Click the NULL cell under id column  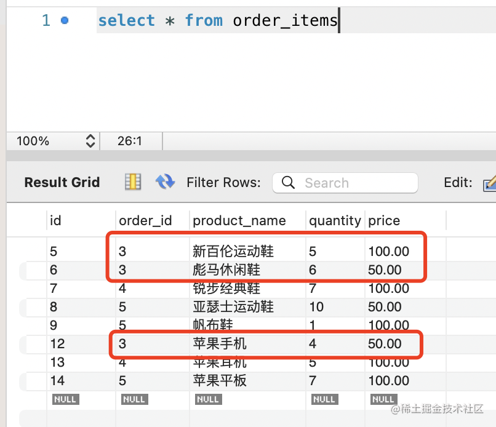click(65, 399)
